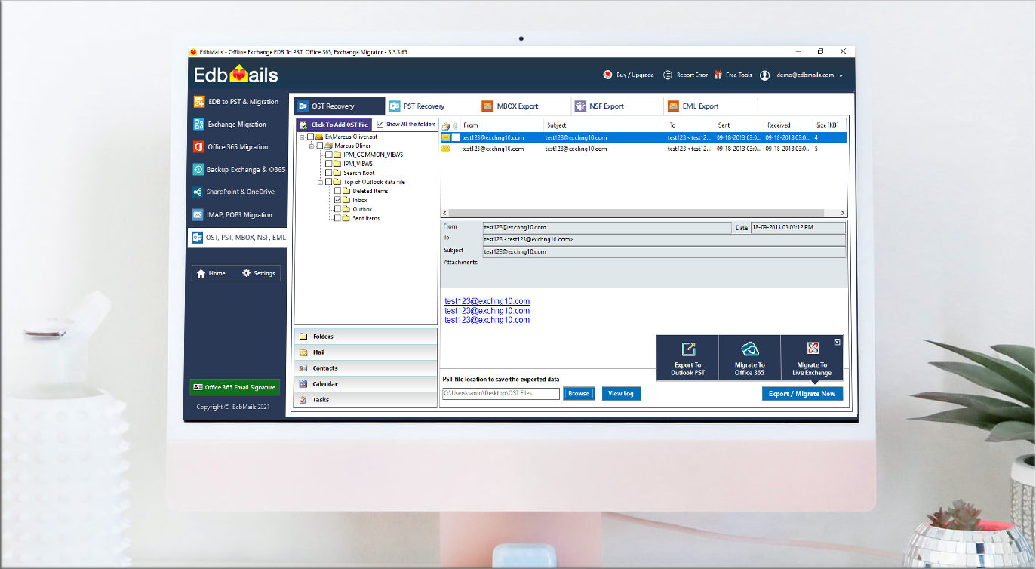The height and width of the screenshot is (569, 1036).
Task: Open the Folders pane bar
Action: [365, 336]
